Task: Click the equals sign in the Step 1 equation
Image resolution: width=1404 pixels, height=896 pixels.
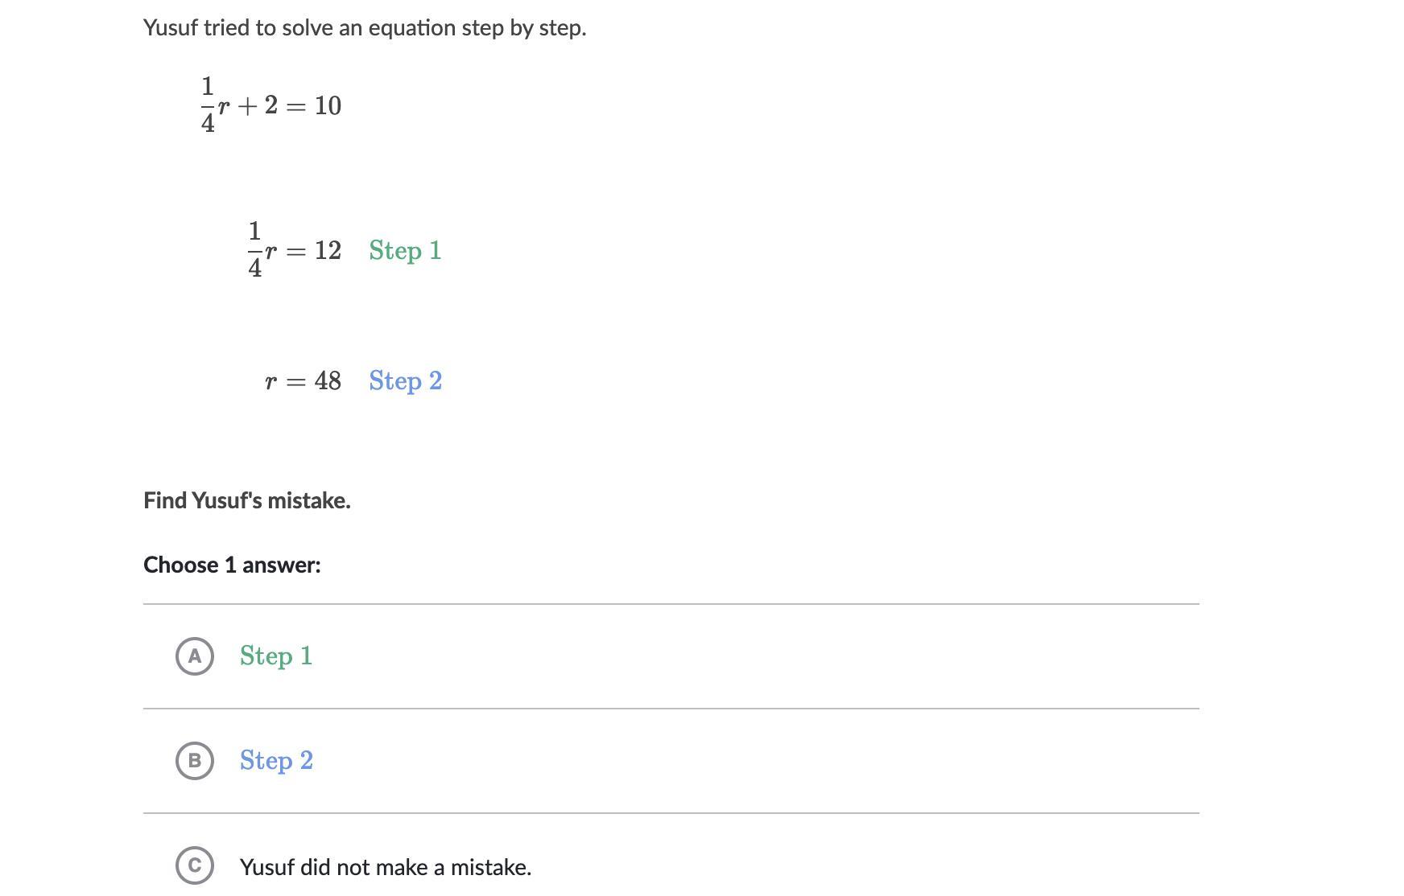Action: coord(296,252)
